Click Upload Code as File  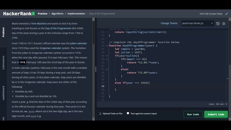(112, 114)
